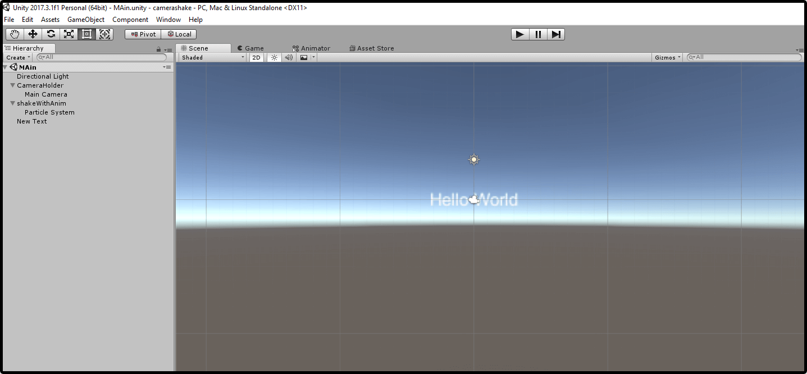Image resolution: width=807 pixels, height=374 pixels.
Task: Mute scene audio
Action: pyautogui.click(x=288, y=57)
